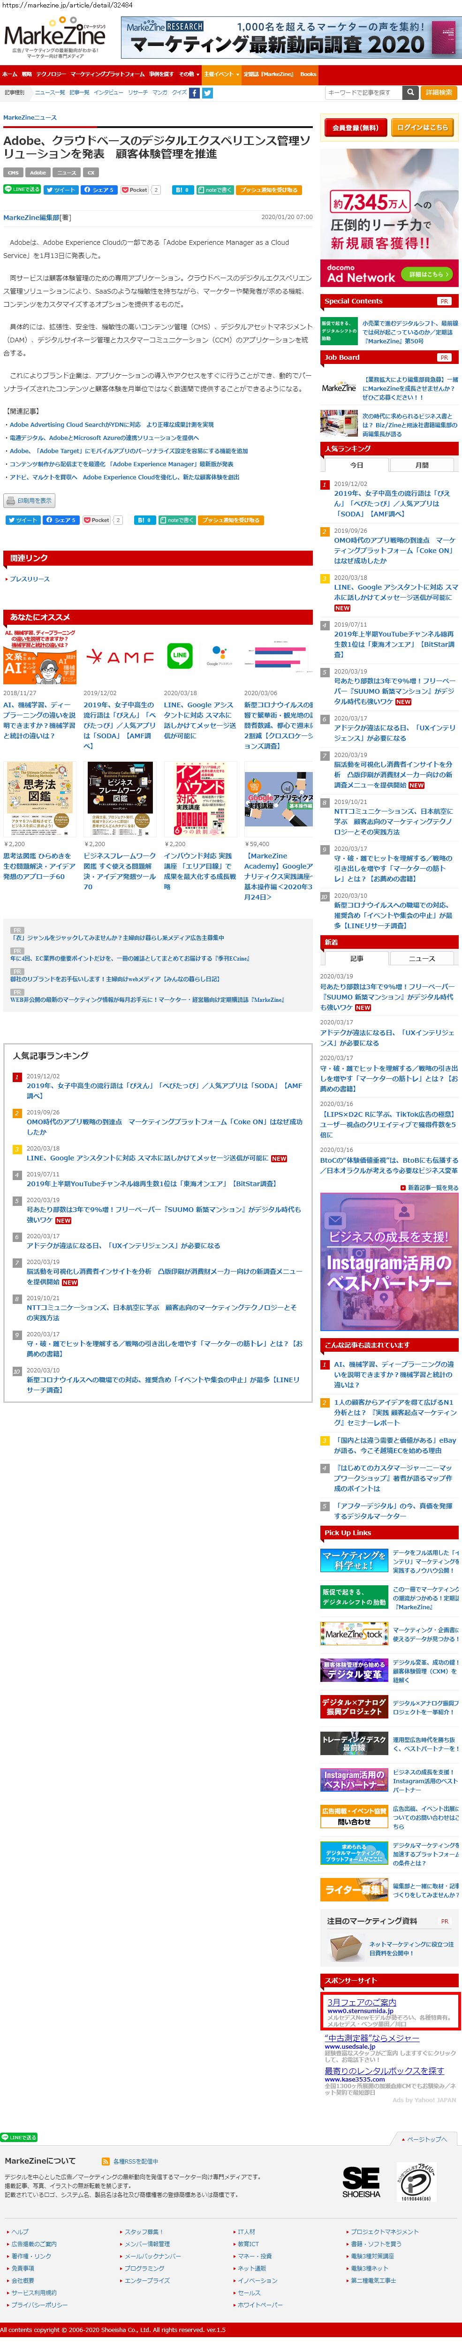This screenshot has height=2347, width=462.
Task: Open テクノロジー in the top navigation
Action: pyautogui.click(x=50, y=74)
